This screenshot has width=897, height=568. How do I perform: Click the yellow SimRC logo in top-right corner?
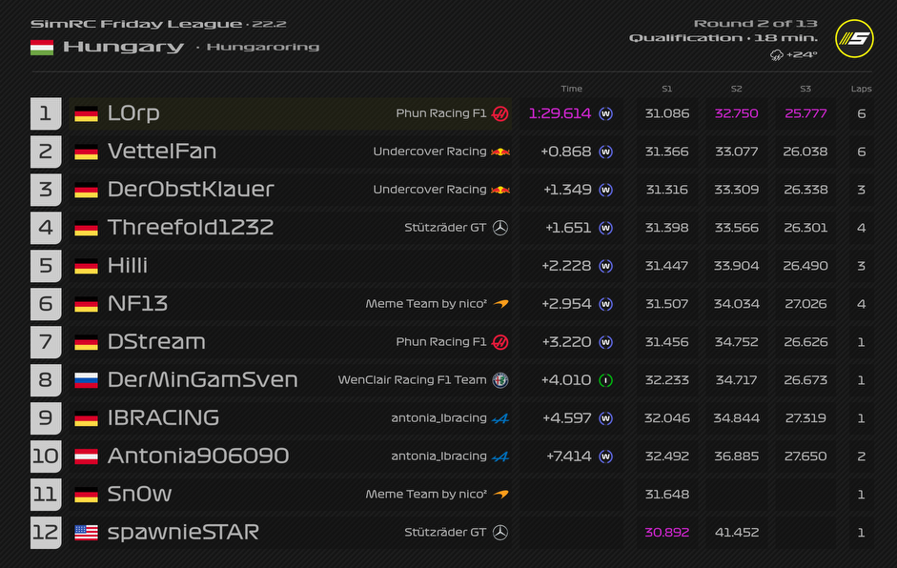853,38
